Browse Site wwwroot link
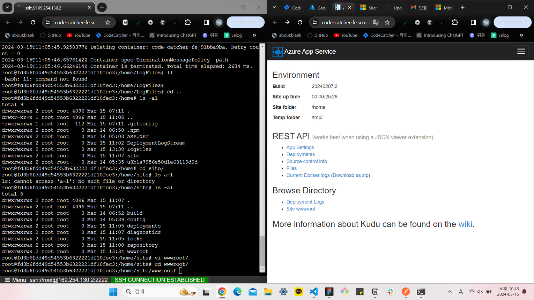Image resolution: width=534 pixels, height=300 pixels. tap(301, 209)
